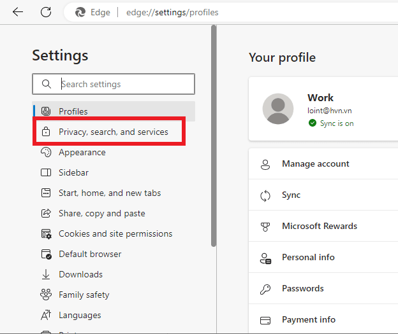Click the Downloads arrow icon

point(46,274)
